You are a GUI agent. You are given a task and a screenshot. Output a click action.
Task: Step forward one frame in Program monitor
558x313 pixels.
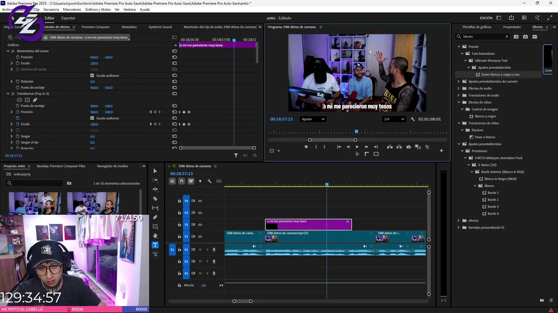point(366,147)
